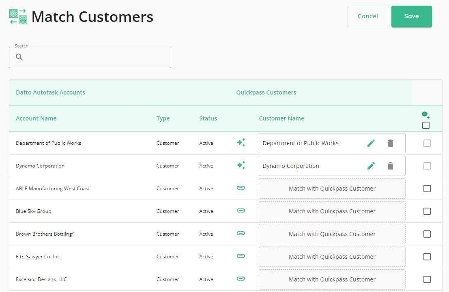Click the Customer Name column header
The height and width of the screenshot is (292, 449).
click(281, 118)
